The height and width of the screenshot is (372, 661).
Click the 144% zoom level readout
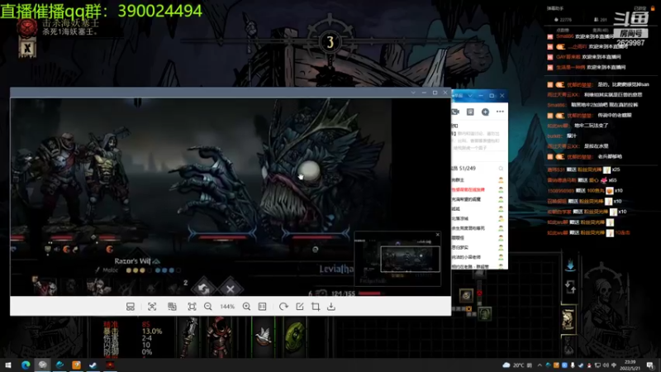(x=227, y=307)
